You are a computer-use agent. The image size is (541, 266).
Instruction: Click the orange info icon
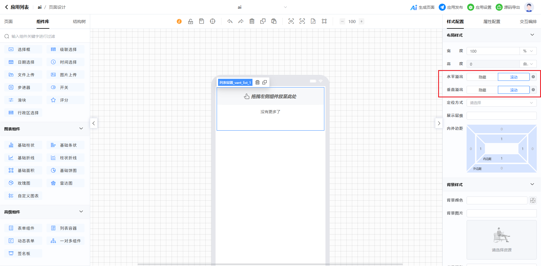(x=179, y=21)
